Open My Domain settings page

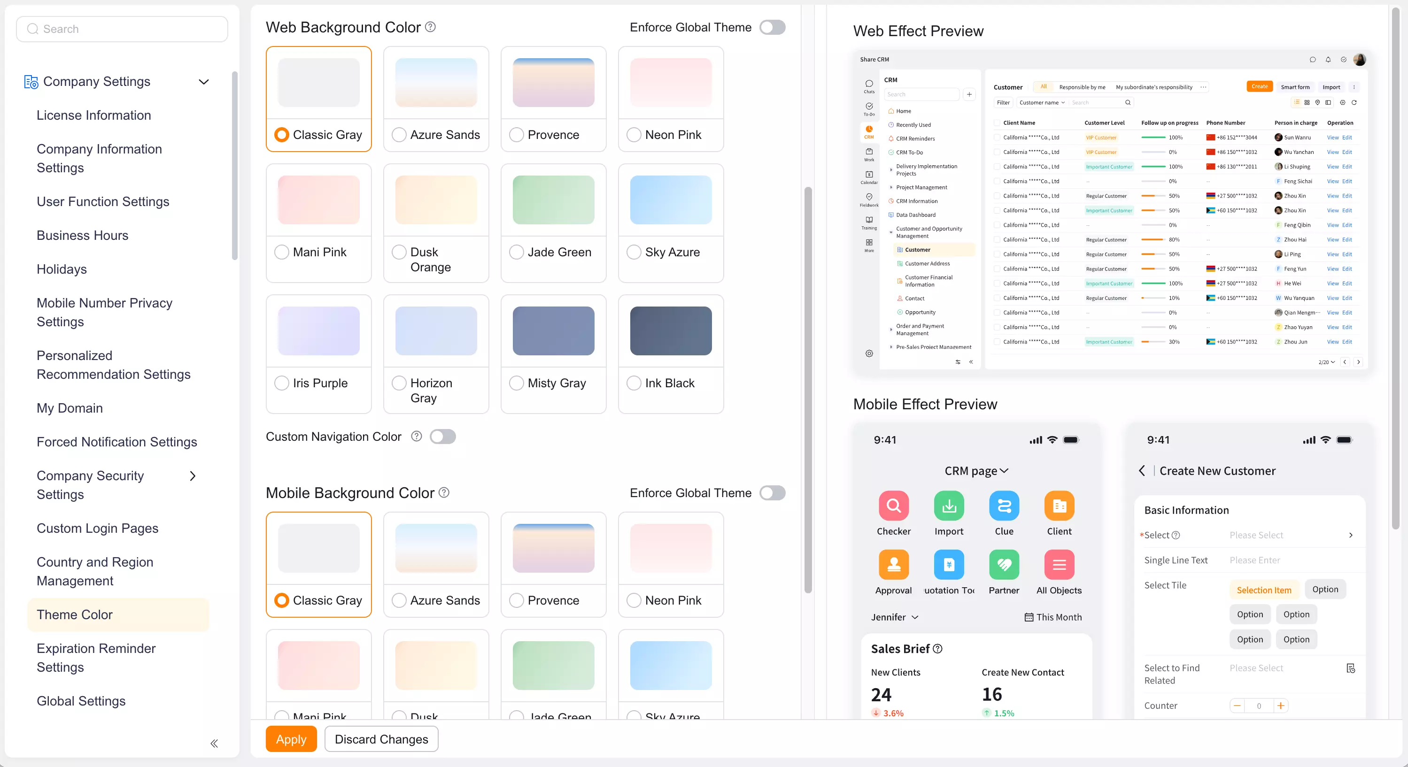(x=70, y=408)
